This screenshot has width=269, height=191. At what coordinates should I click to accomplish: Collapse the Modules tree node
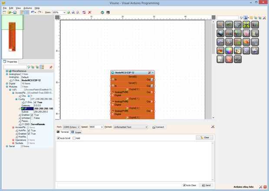7,87
